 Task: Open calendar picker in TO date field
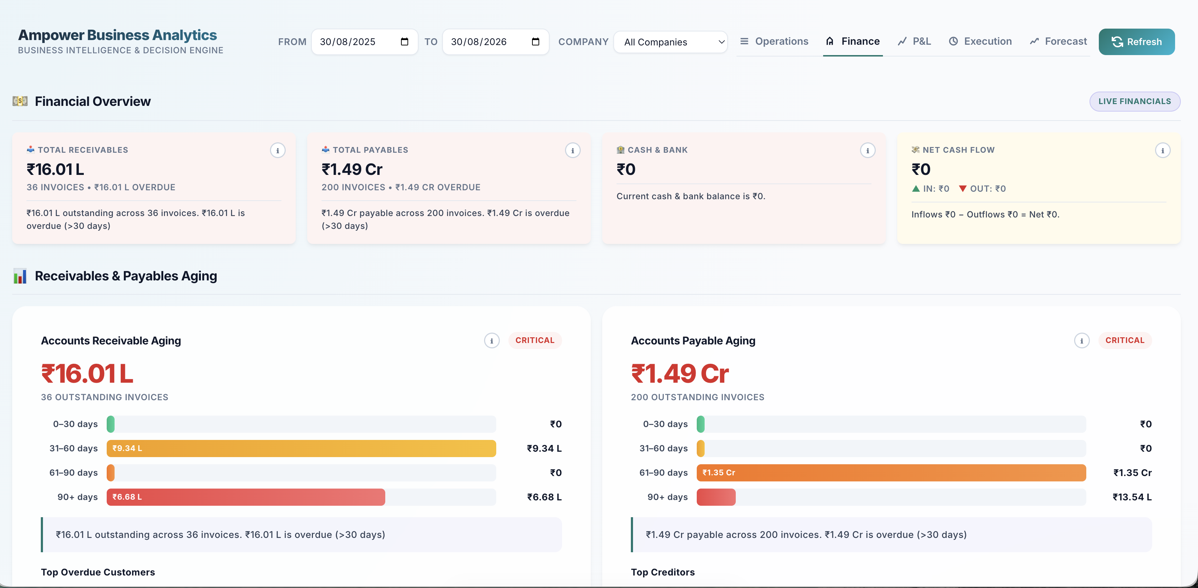[x=535, y=42]
